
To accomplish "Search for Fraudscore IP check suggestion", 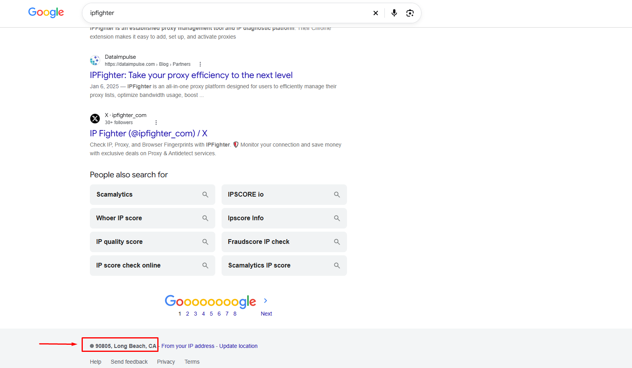I will [284, 242].
